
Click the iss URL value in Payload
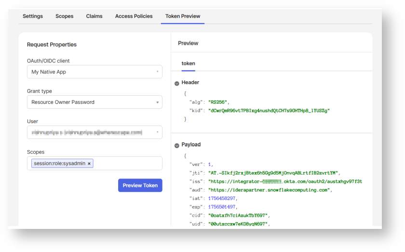tap(284, 181)
